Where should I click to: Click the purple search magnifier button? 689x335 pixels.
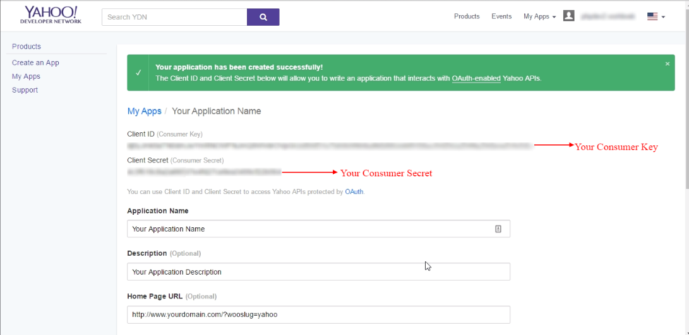click(x=263, y=17)
